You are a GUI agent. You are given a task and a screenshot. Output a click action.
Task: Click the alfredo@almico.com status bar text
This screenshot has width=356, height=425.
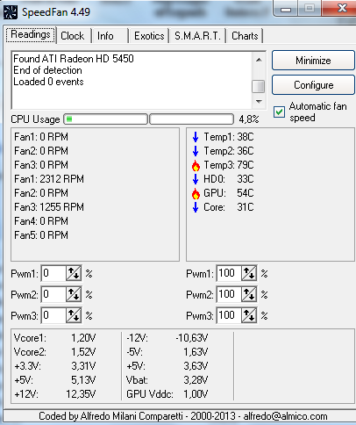point(285,416)
